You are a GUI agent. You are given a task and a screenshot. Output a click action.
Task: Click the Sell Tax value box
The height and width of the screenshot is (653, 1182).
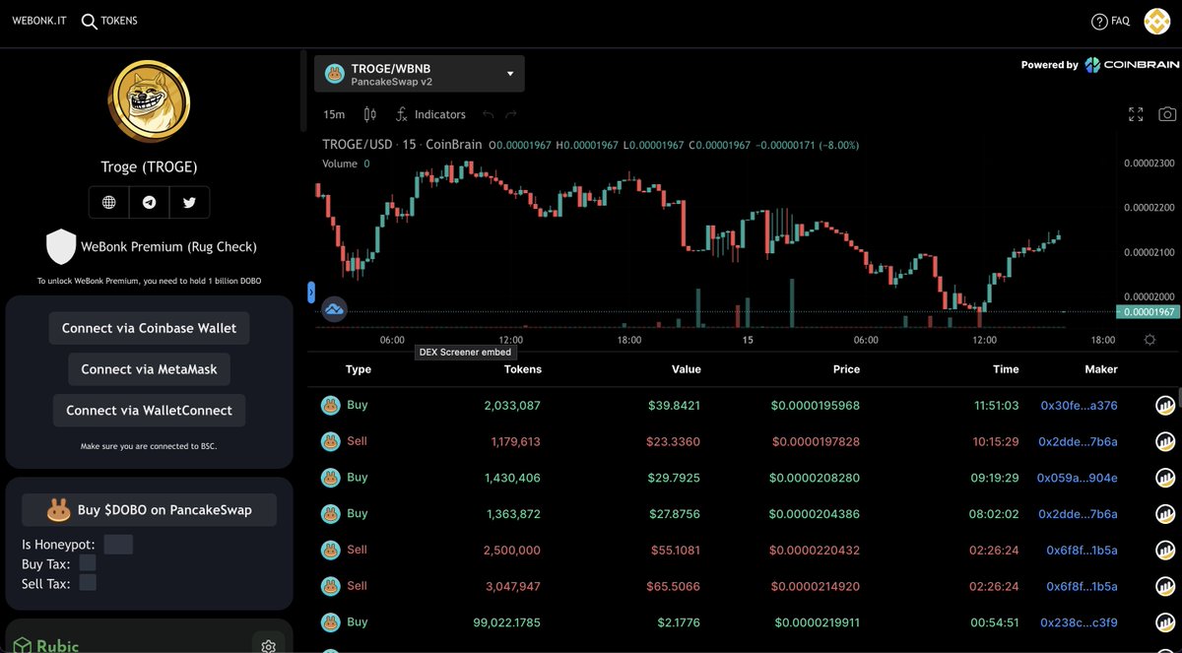(x=88, y=583)
